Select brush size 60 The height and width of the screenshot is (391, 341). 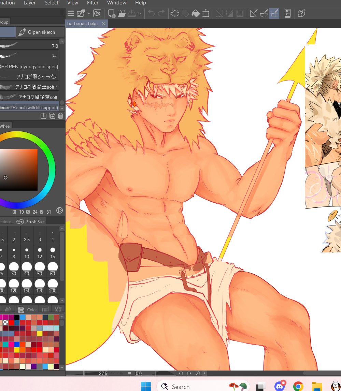coord(53,269)
